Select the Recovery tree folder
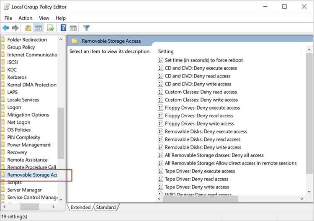The height and width of the screenshot is (221, 314). 17,152
